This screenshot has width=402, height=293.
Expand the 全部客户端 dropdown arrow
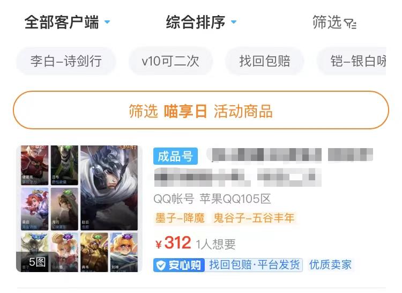[107, 22]
